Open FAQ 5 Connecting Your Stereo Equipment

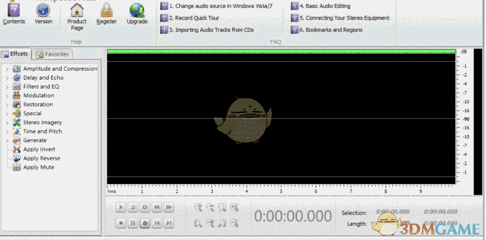tap(340, 18)
